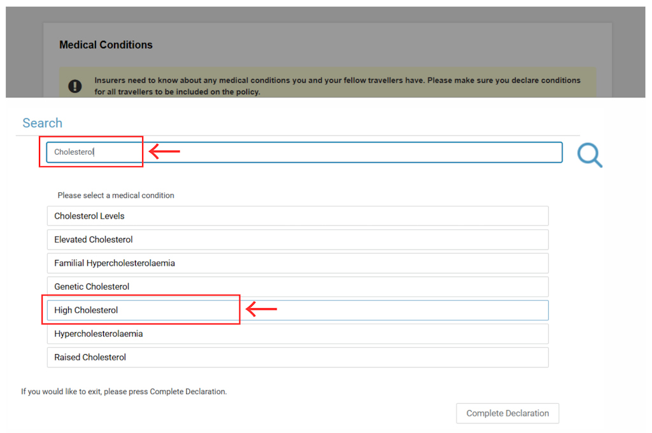Select the Cholesterol Levels condition
Image resolution: width=652 pixels, height=433 pixels.
click(x=298, y=216)
